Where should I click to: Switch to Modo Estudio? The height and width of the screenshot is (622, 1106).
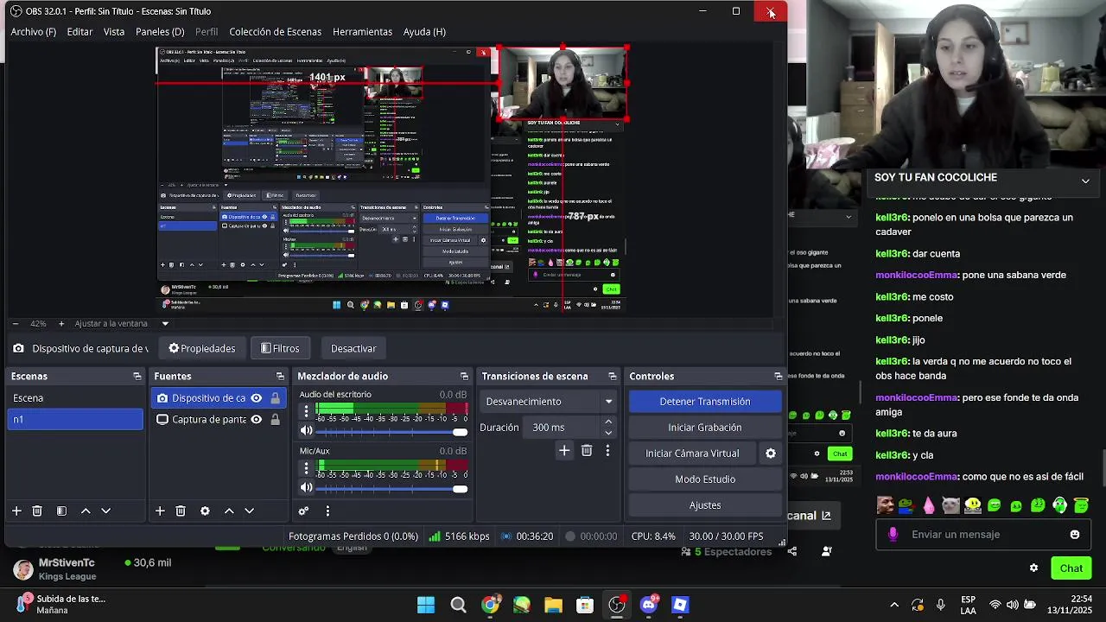pyautogui.click(x=705, y=479)
